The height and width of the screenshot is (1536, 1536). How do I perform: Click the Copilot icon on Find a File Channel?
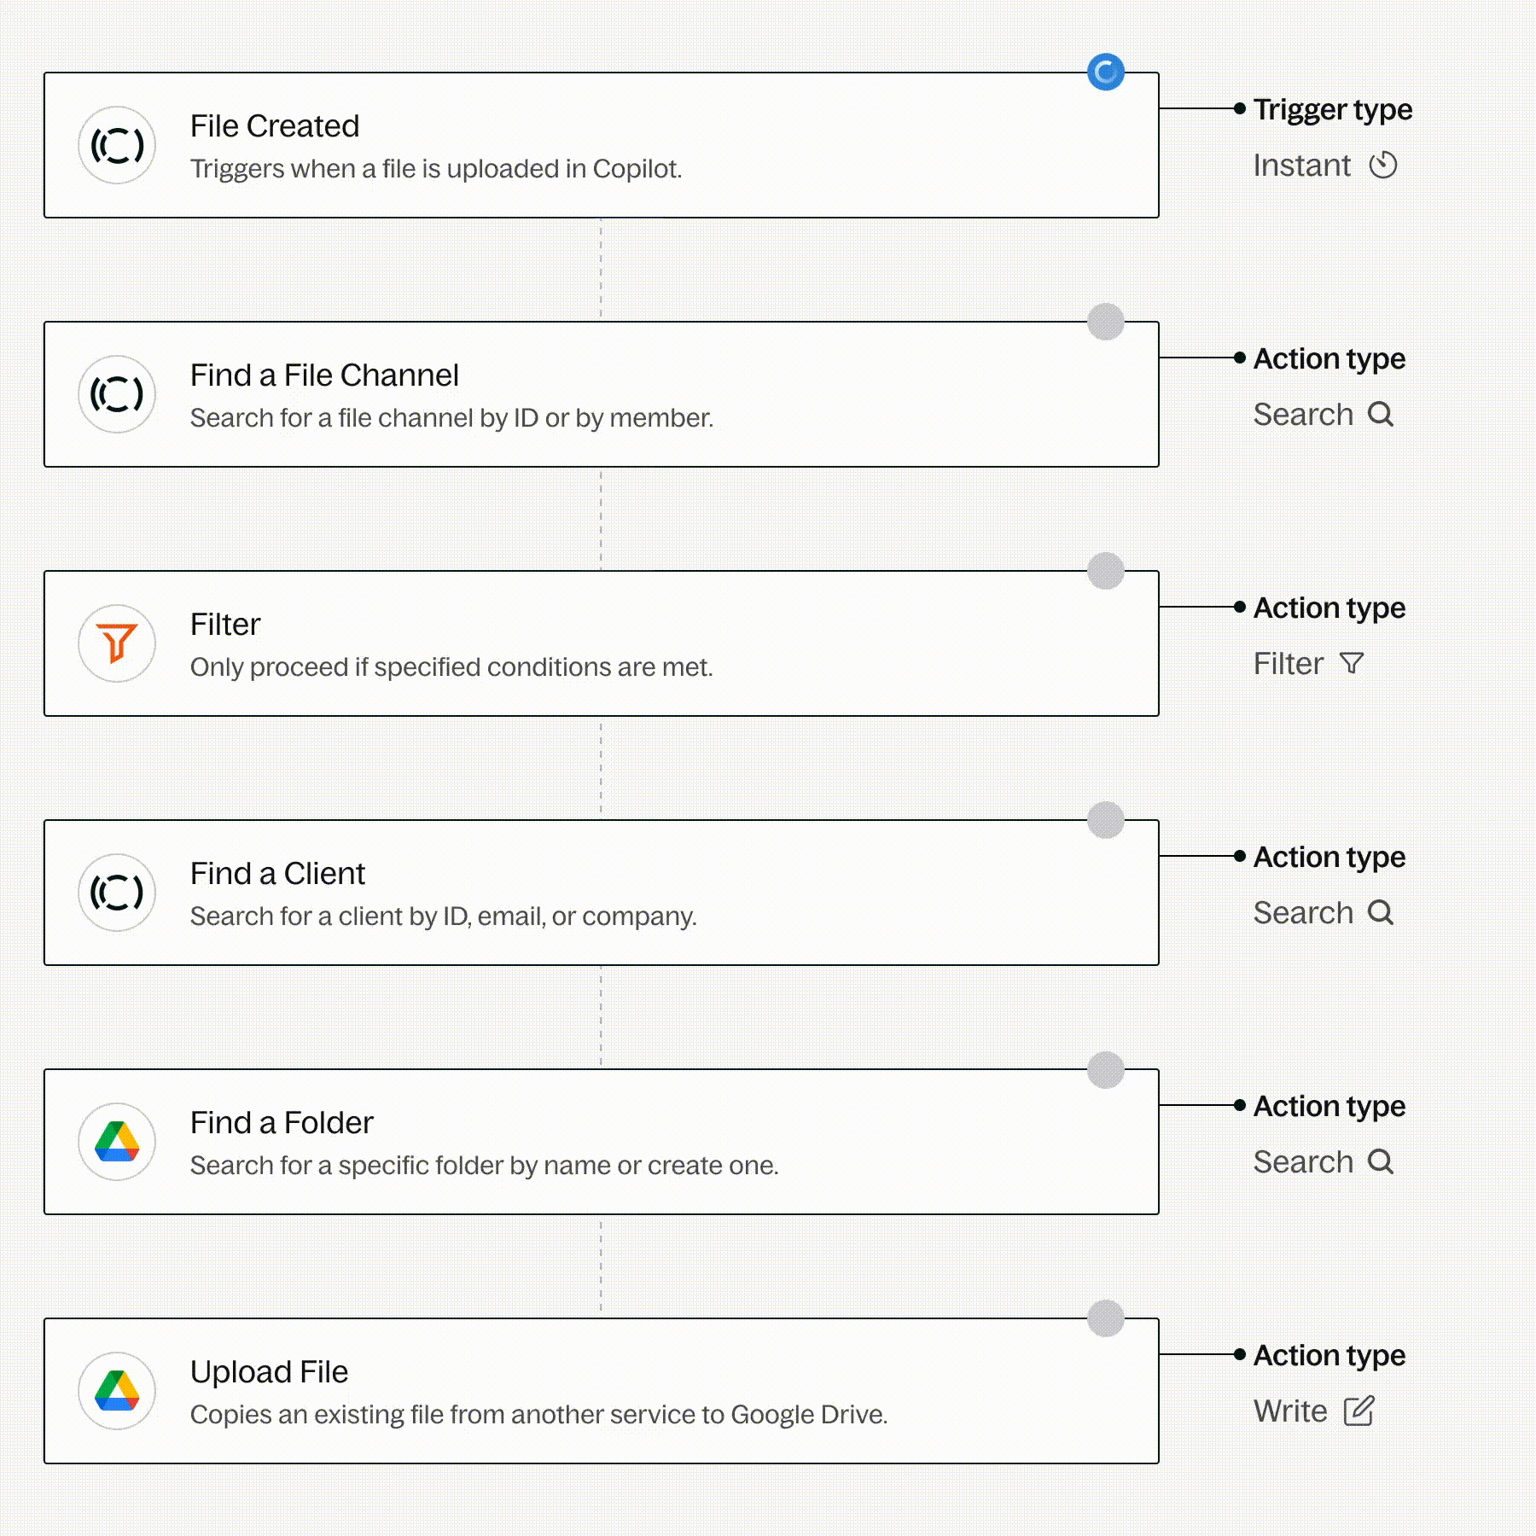click(x=117, y=394)
